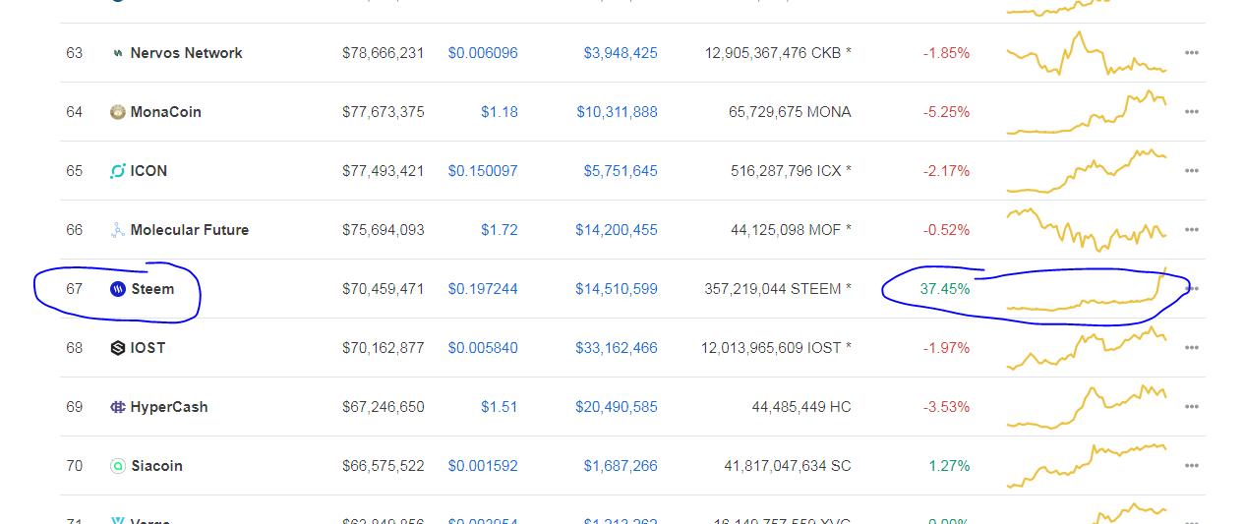Click Nervos Network price $0.006096
The width and height of the screenshot is (1244, 524).
click(483, 53)
